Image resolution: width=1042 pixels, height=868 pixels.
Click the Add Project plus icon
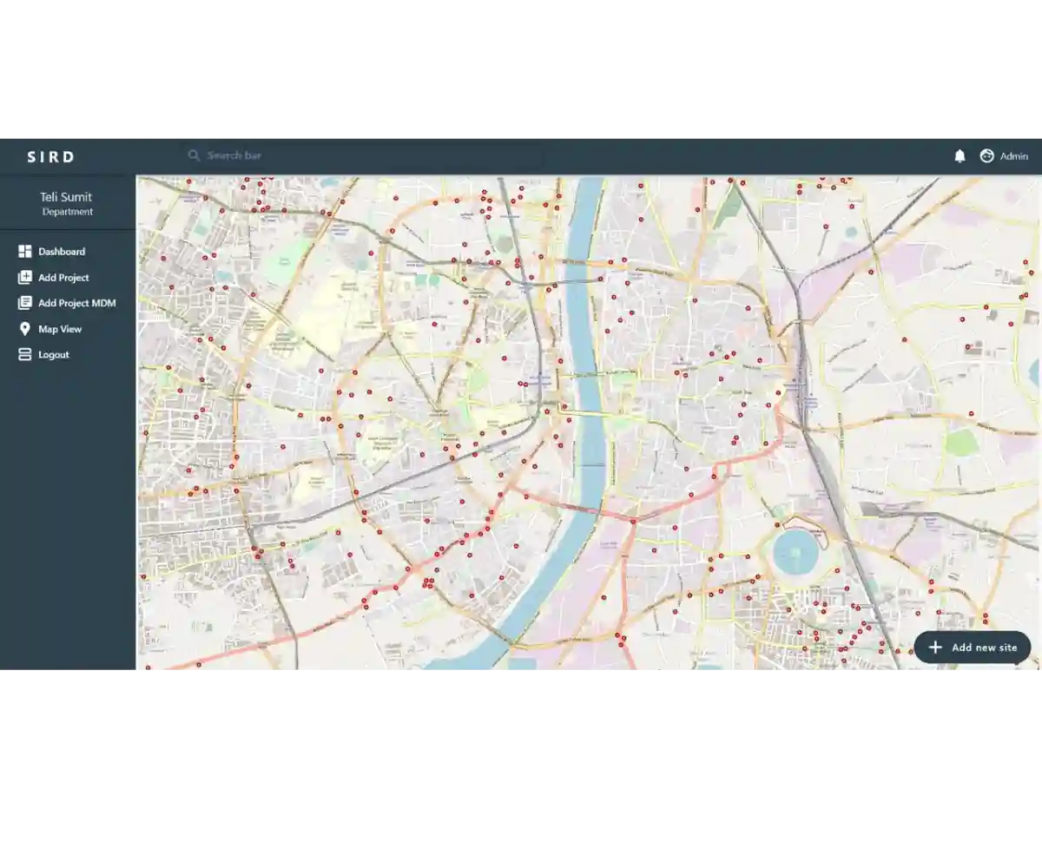coord(24,278)
